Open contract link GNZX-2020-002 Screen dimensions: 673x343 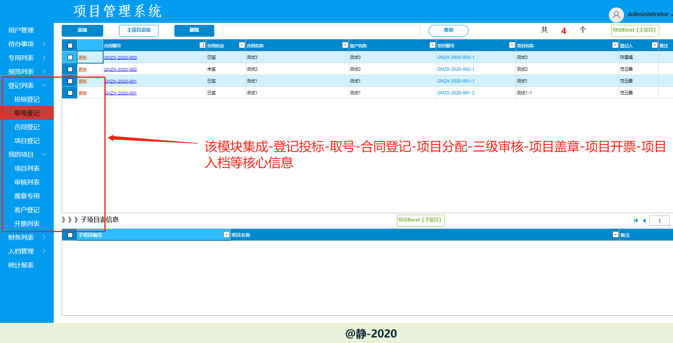click(120, 69)
